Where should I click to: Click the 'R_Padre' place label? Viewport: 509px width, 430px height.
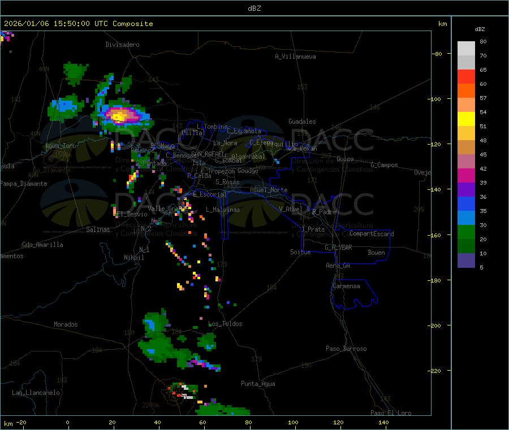point(324,212)
